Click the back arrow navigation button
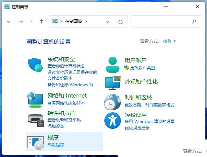 point(9,21)
